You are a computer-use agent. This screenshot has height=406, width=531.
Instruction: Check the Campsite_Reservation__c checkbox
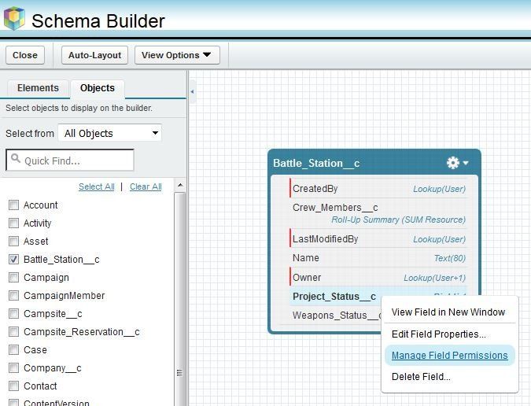(x=13, y=332)
